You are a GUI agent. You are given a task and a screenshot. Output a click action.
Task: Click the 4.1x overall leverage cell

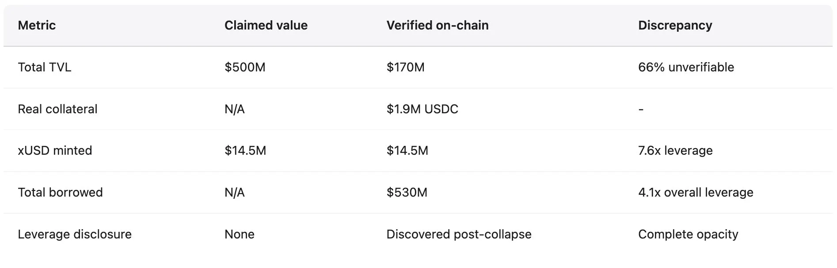click(x=696, y=193)
